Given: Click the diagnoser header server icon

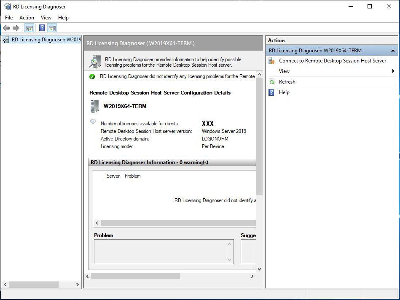Looking at the screenshot, I should click(95, 62).
